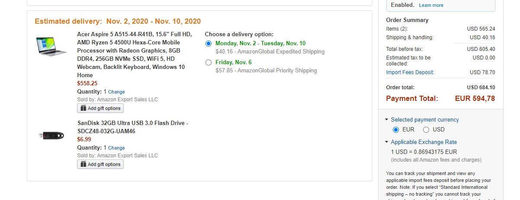Change quantity of Acer Aspire laptop
Image resolution: width=520 pixels, height=200 pixels.
[116, 92]
